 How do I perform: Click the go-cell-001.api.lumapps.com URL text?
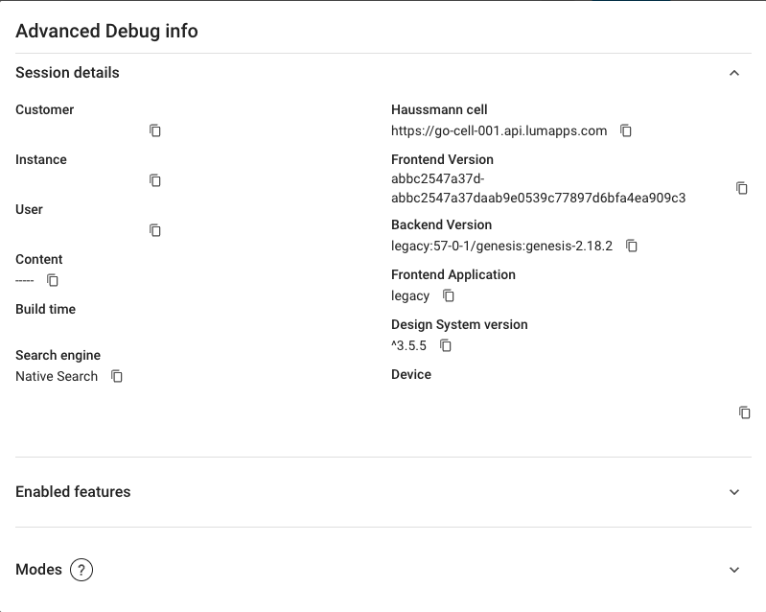pos(499,130)
